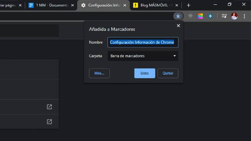Switch to the 1 MM - Documento tab
Screen dimensions: 251x141
[x=51, y=5]
